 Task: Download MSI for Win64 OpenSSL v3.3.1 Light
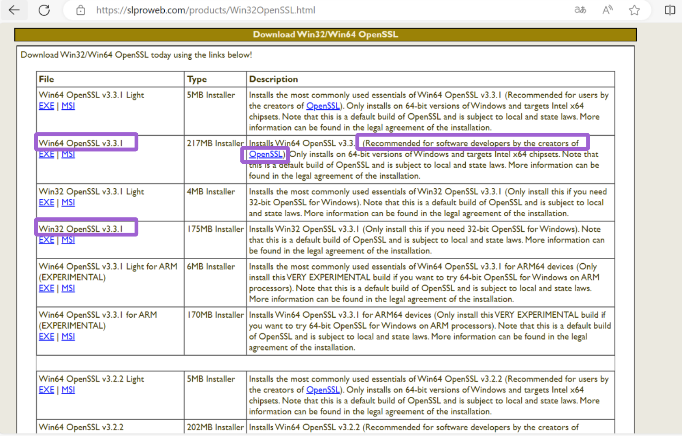[x=68, y=106]
